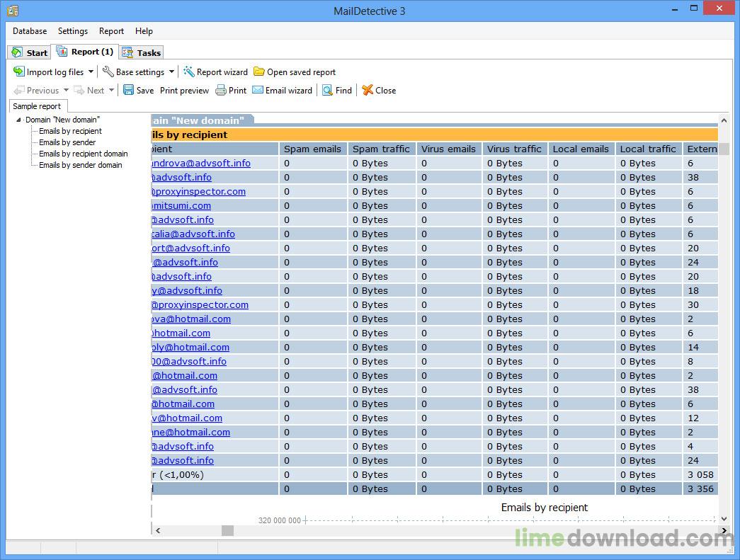Open the ort@advsoft.info recipient link
The image size is (740, 560).
[x=190, y=248]
